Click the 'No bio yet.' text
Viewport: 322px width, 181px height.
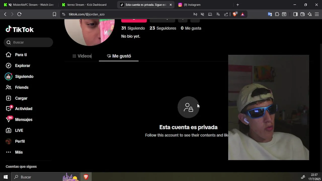coord(131,36)
